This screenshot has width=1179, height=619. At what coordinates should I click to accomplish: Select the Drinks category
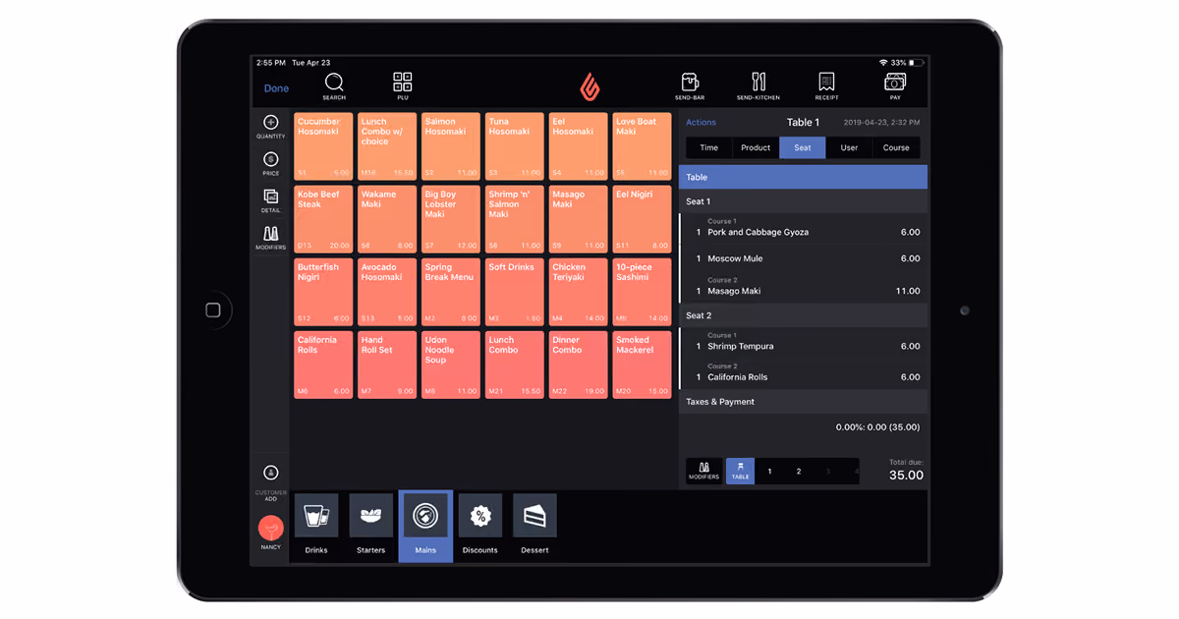click(x=316, y=526)
